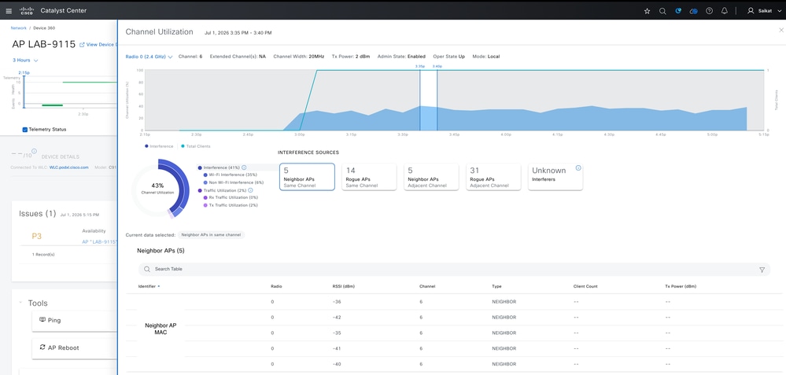Open the AI assistant icon
The width and height of the screenshot is (786, 375).
[678, 10]
